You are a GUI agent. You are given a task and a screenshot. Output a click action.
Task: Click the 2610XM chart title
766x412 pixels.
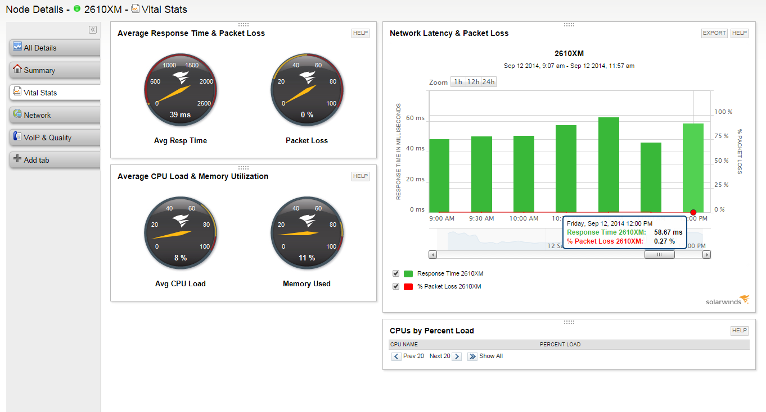tap(569, 54)
